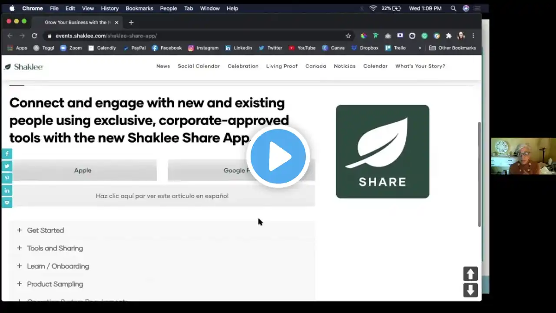Open the Chrome three-dot menu

[473, 36]
